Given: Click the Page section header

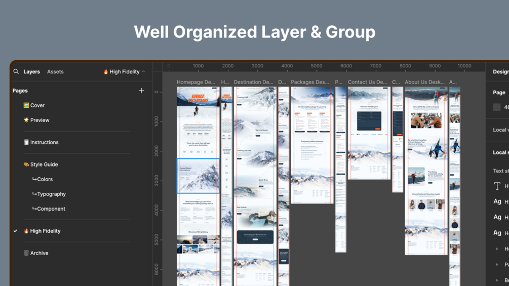Looking at the screenshot, I should coord(499,93).
